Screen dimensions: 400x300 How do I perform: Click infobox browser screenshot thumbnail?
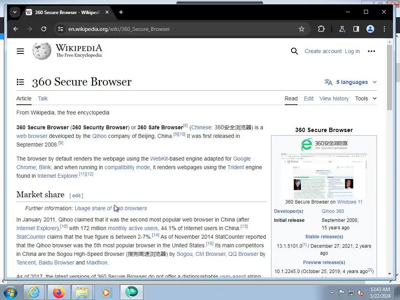(324, 175)
